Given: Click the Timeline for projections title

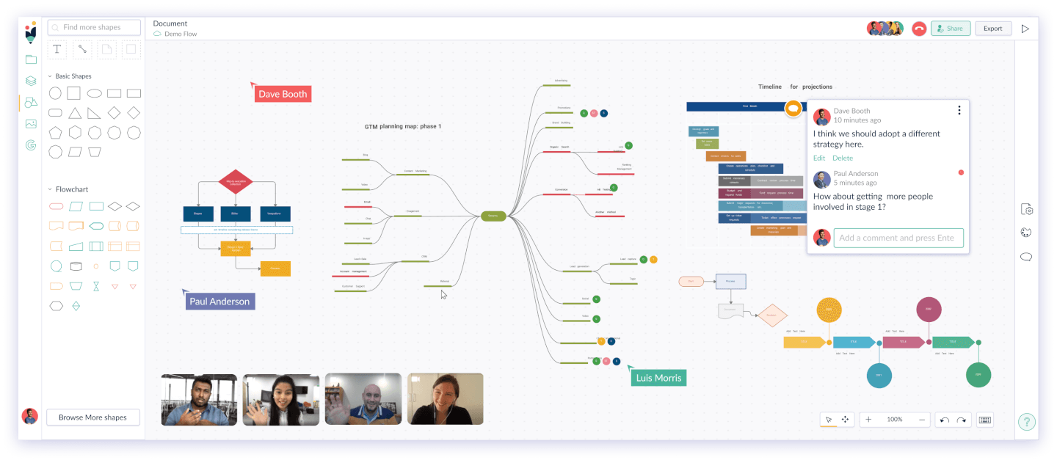Looking at the screenshot, I should pyautogui.click(x=795, y=87).
